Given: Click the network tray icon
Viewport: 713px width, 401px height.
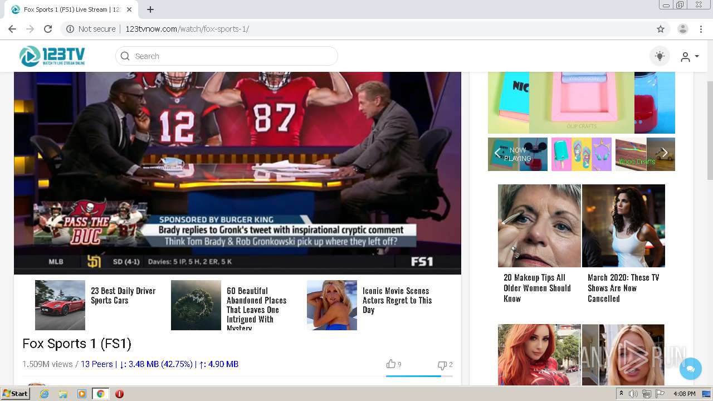Looking at the screenshot, I should (647, 394).
